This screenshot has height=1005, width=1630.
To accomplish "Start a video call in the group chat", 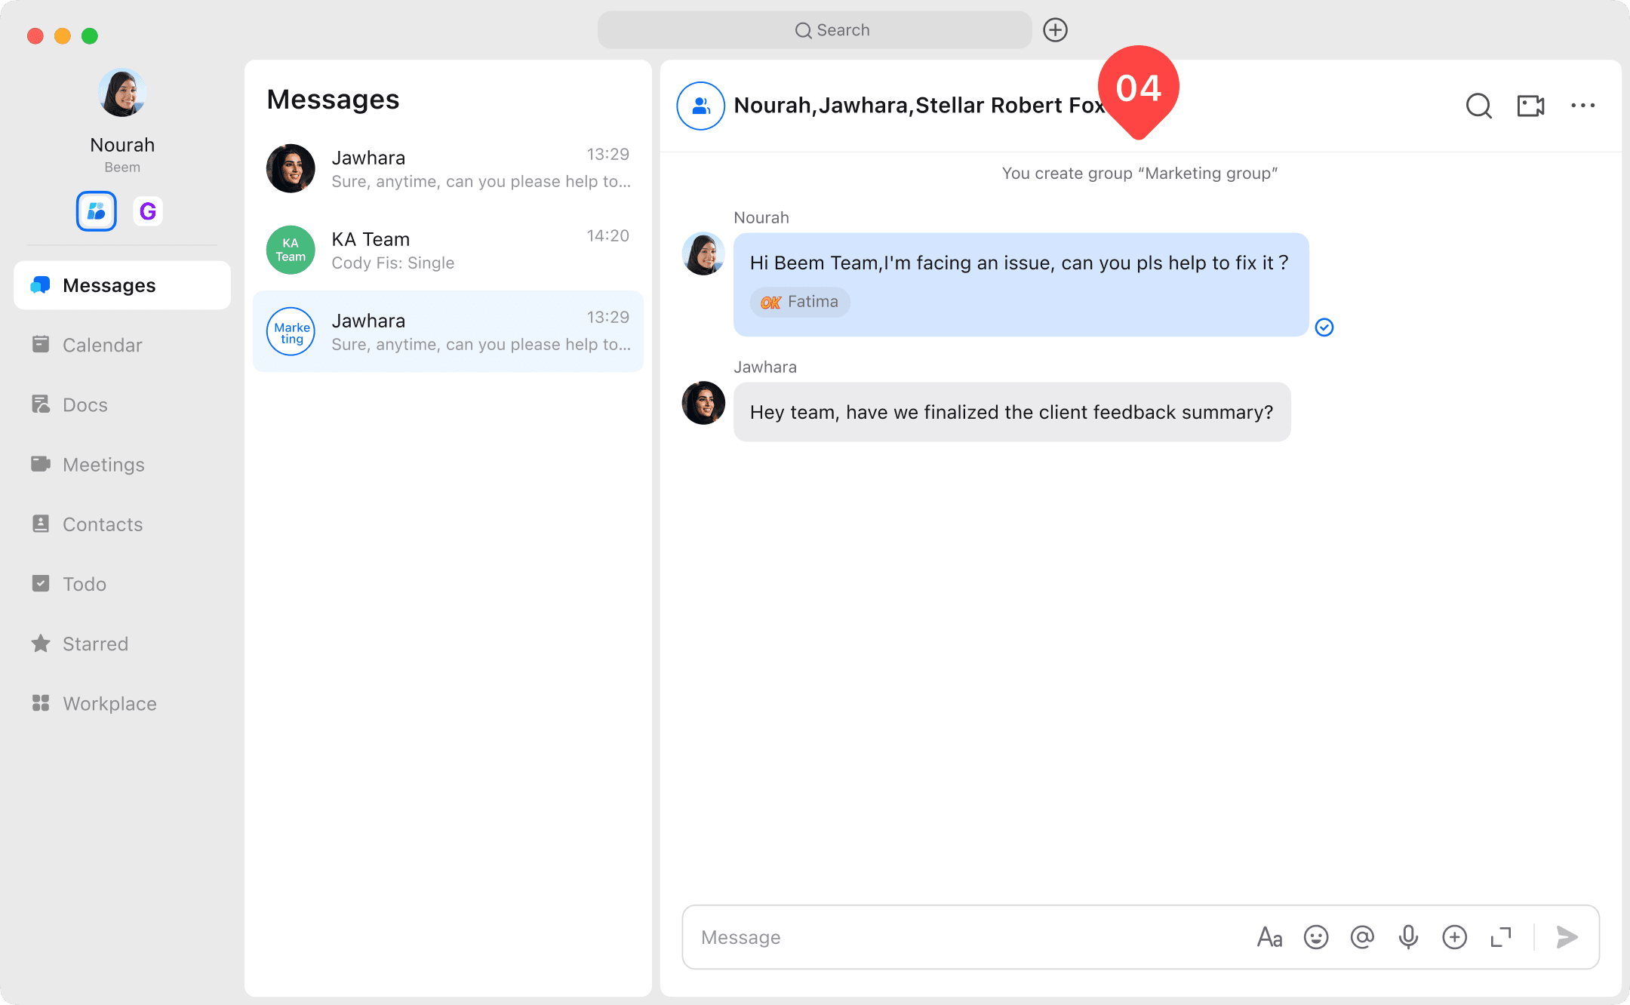I will pos(1530,106).
